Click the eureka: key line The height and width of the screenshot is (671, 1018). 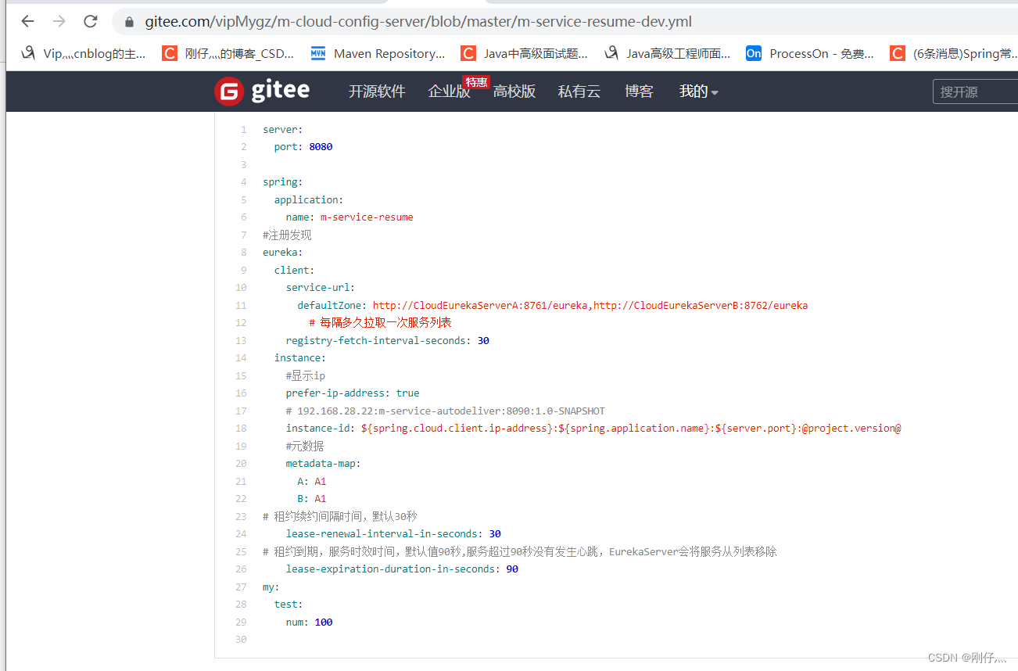pyautogui.click(x=282, y=253)
